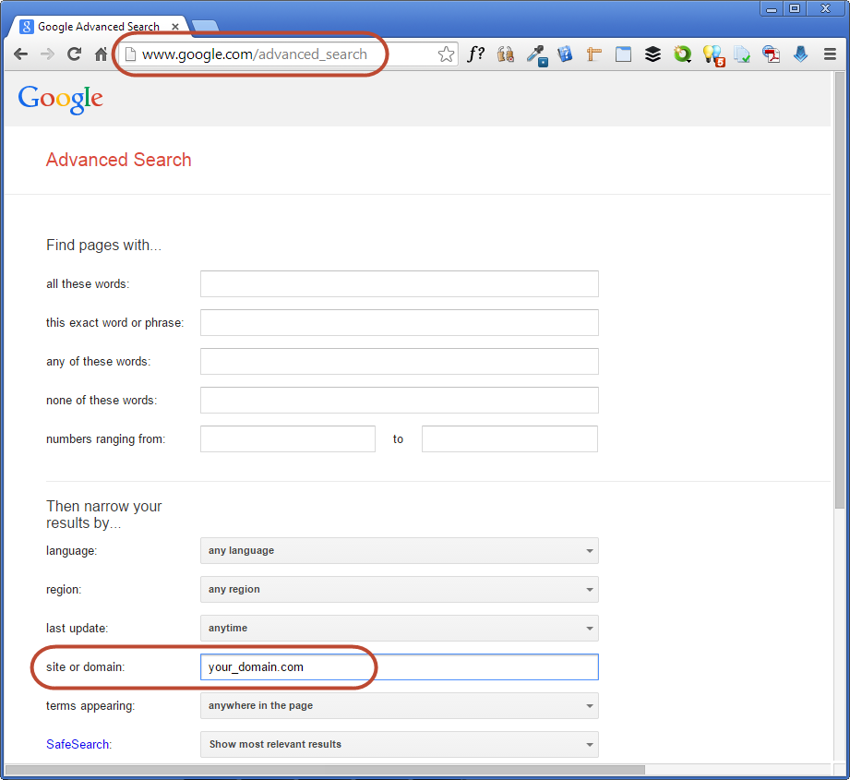Viewport: 850px width, 780px height.
Task: Follow the SafeSearch link
Action: (78, 744)
